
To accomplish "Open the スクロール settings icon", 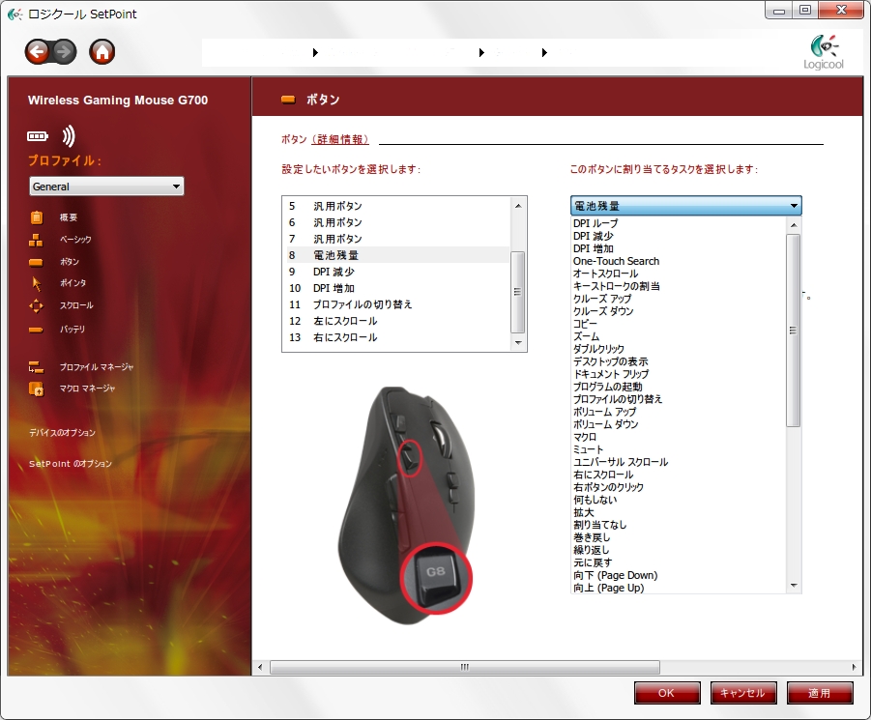I will click(36, 305).
